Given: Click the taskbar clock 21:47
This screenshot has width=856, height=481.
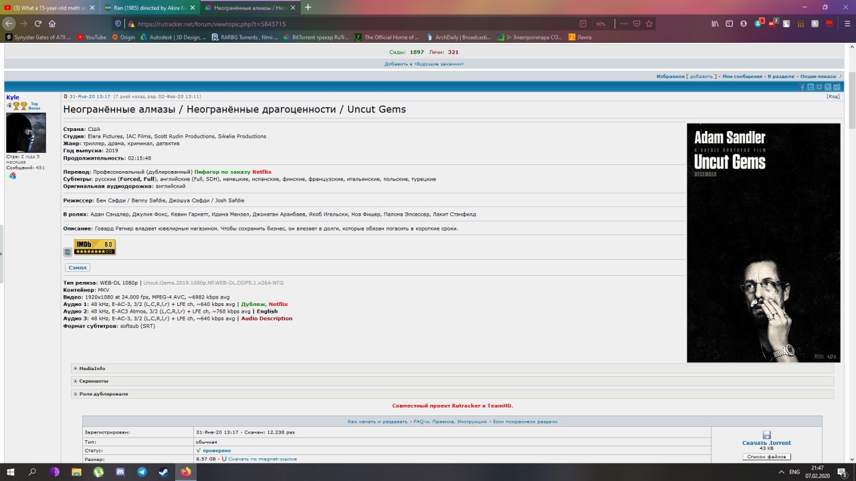Looking at the screenshot, I should 817,472.
